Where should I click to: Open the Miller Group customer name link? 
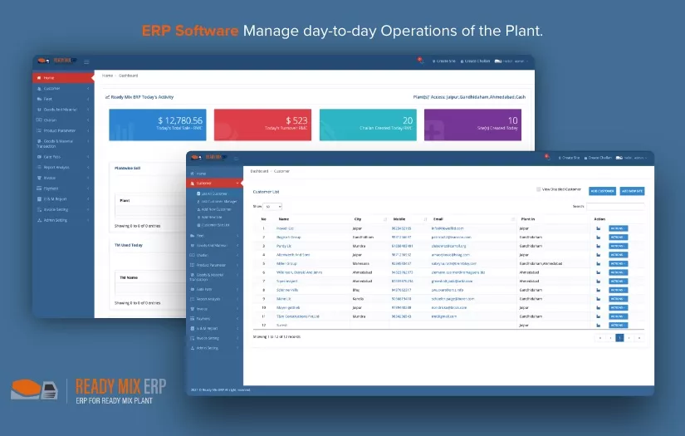click(x=286, y=263)
